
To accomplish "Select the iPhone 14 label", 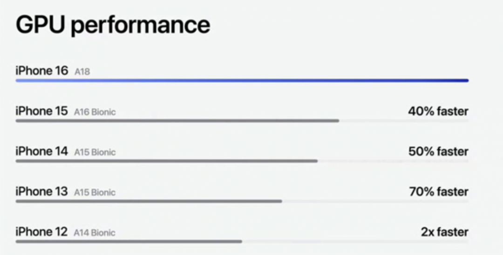I will (x=41, y=151).
